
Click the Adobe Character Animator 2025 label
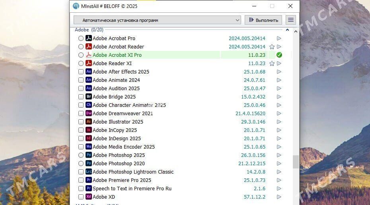[x=129, y=105]
